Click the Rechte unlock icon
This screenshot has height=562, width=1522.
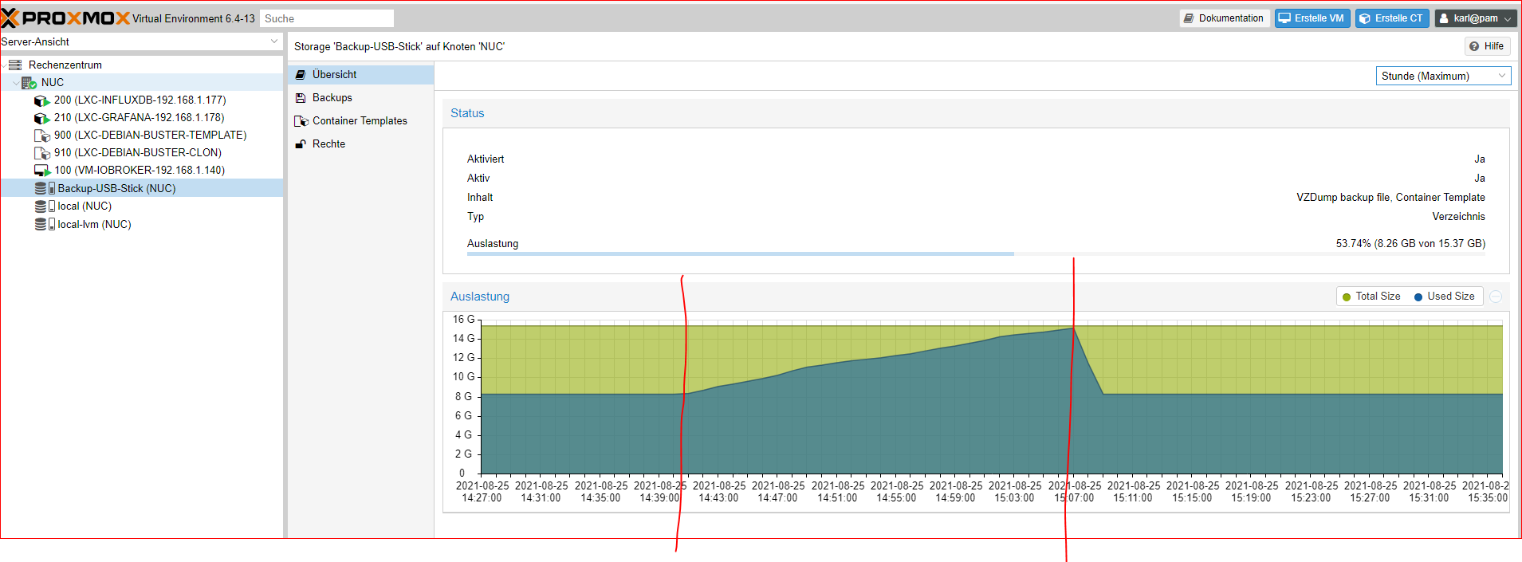[x=301, y=144]
